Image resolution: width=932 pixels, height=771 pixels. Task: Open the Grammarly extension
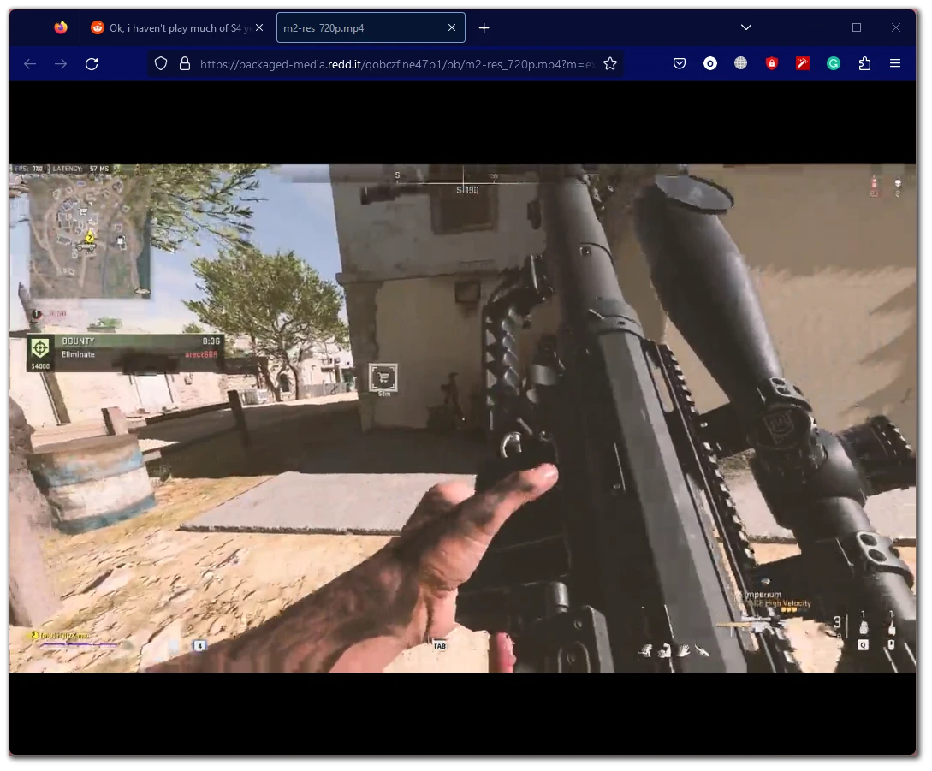pos(834,63)
